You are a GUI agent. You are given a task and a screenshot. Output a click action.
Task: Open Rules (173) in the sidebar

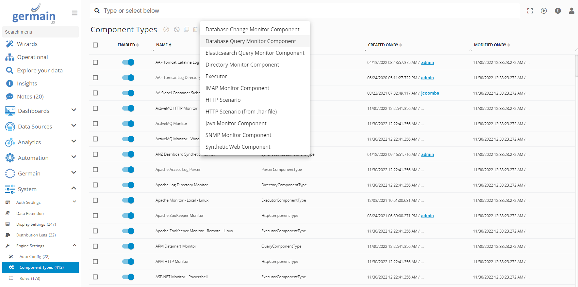tap(30, 279)
